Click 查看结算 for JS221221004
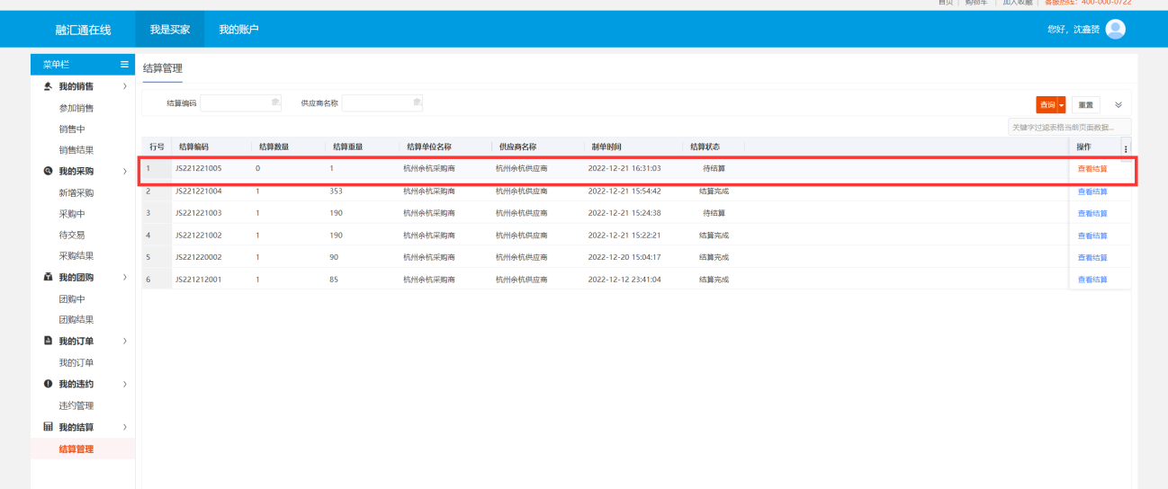Screen dimensions: 1168x489 [1092, 191]
